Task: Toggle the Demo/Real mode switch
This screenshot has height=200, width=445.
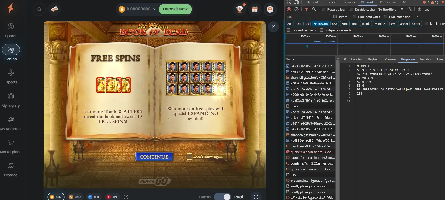Action: point(222,197)
